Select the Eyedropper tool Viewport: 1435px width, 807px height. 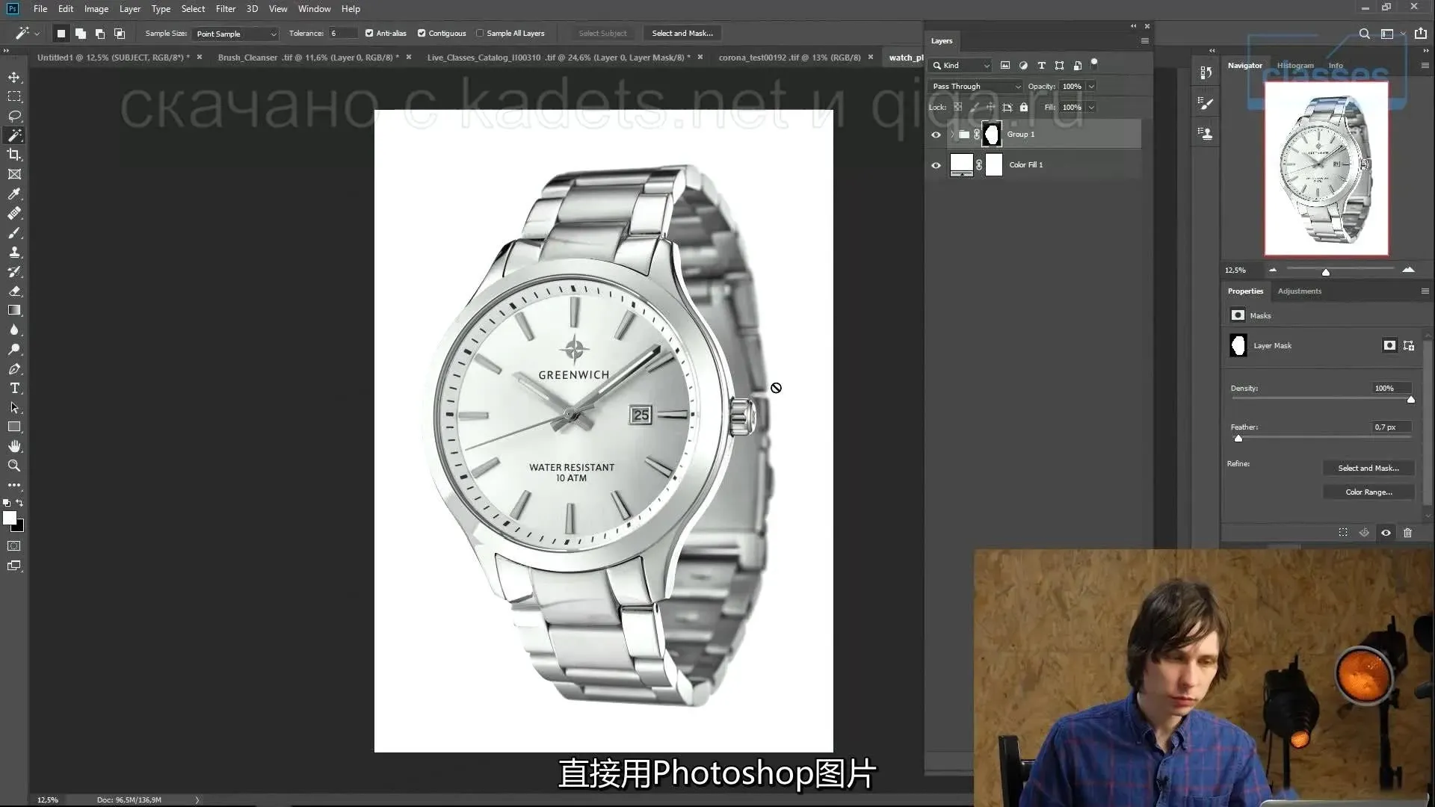(x=14, y=194)
